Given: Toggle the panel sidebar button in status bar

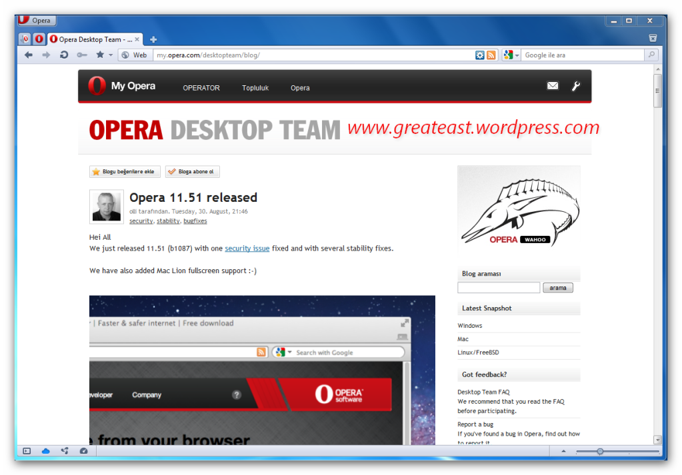Looking at the screenshot, I should click(27, 451).
